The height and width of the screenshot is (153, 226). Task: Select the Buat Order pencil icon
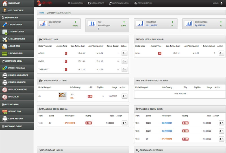click(x=5, y=25)
